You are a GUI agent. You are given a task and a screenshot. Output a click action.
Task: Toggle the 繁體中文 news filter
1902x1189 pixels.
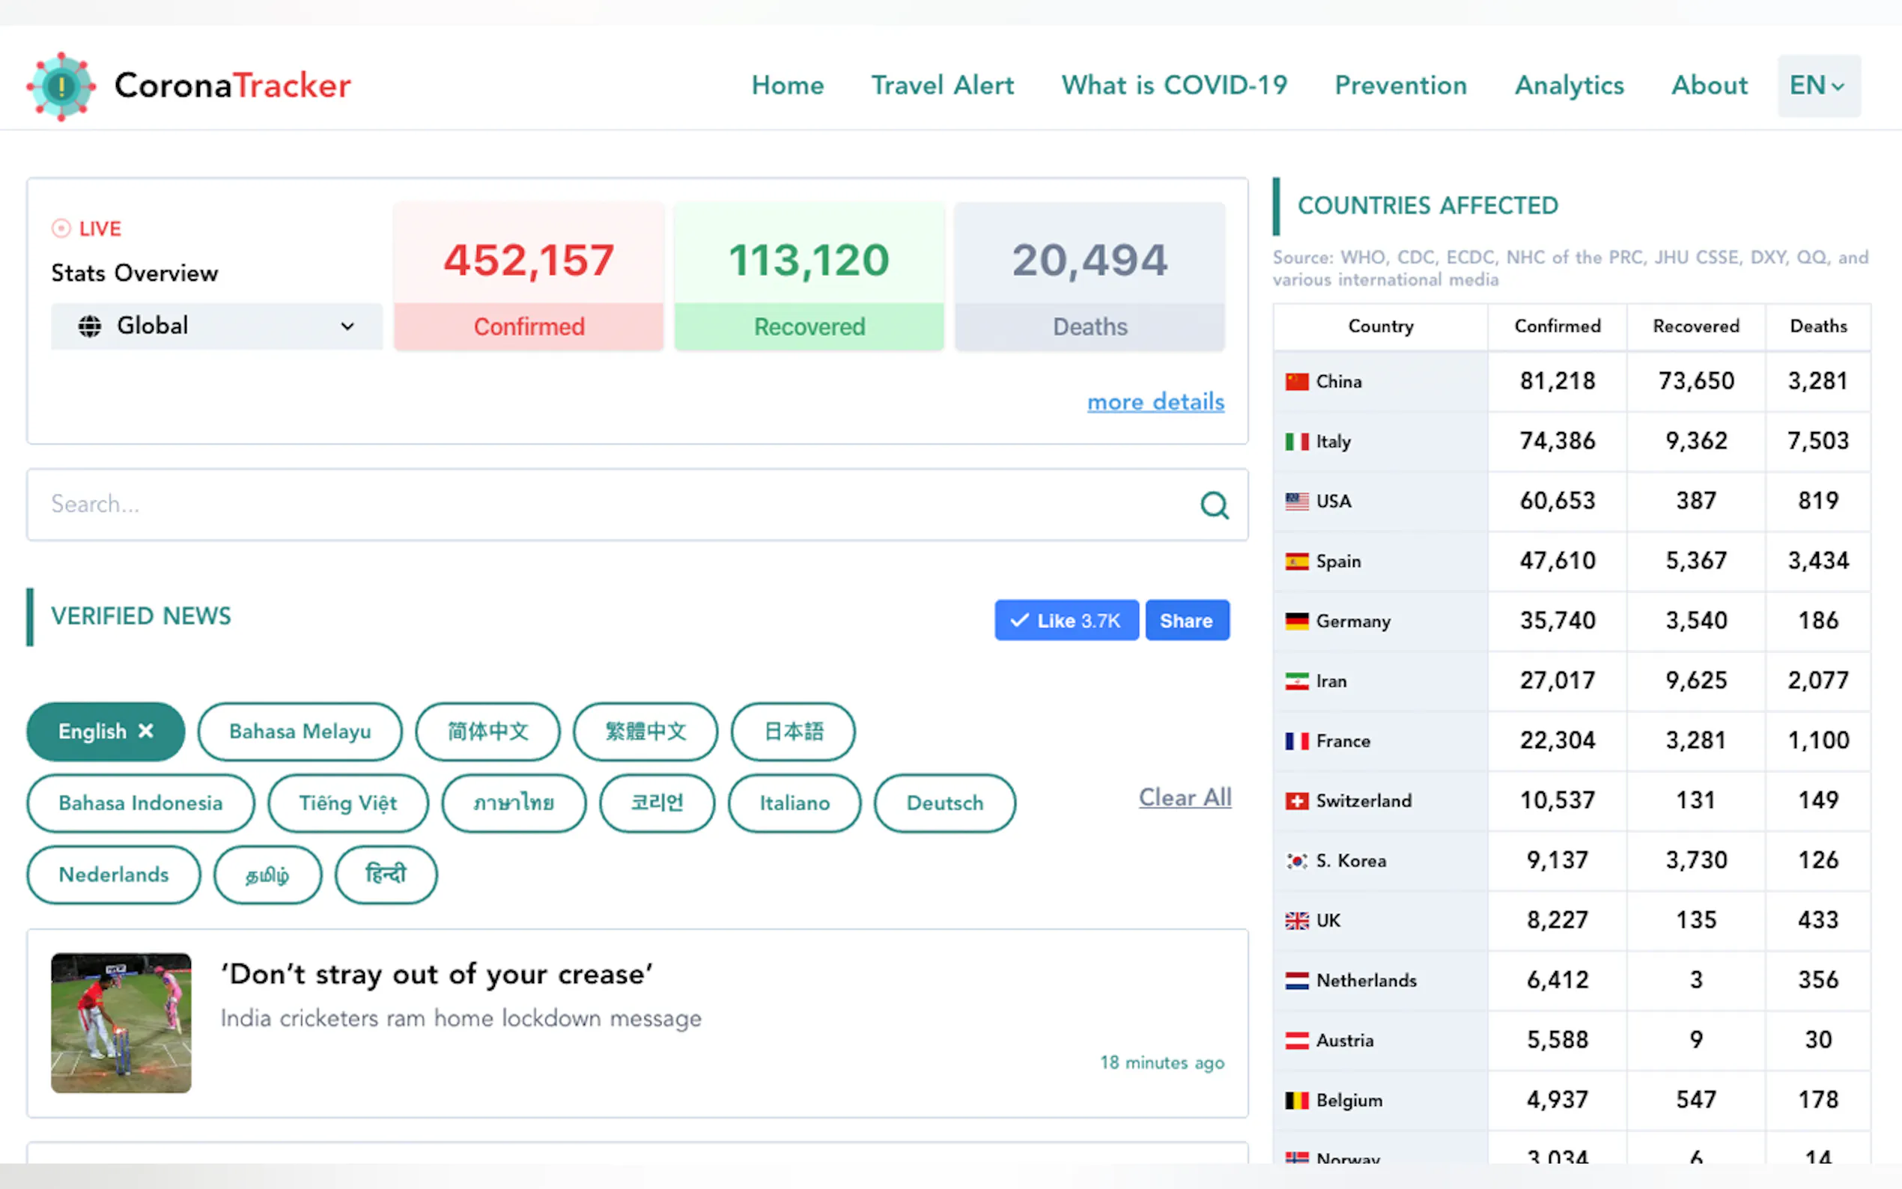645,732
